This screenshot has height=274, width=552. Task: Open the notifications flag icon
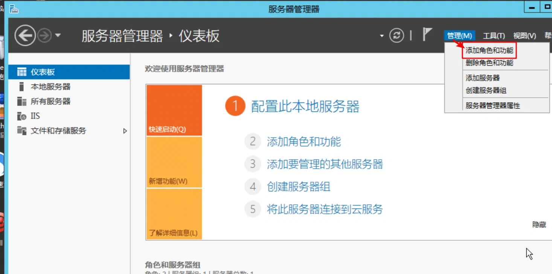click(427, 35)
